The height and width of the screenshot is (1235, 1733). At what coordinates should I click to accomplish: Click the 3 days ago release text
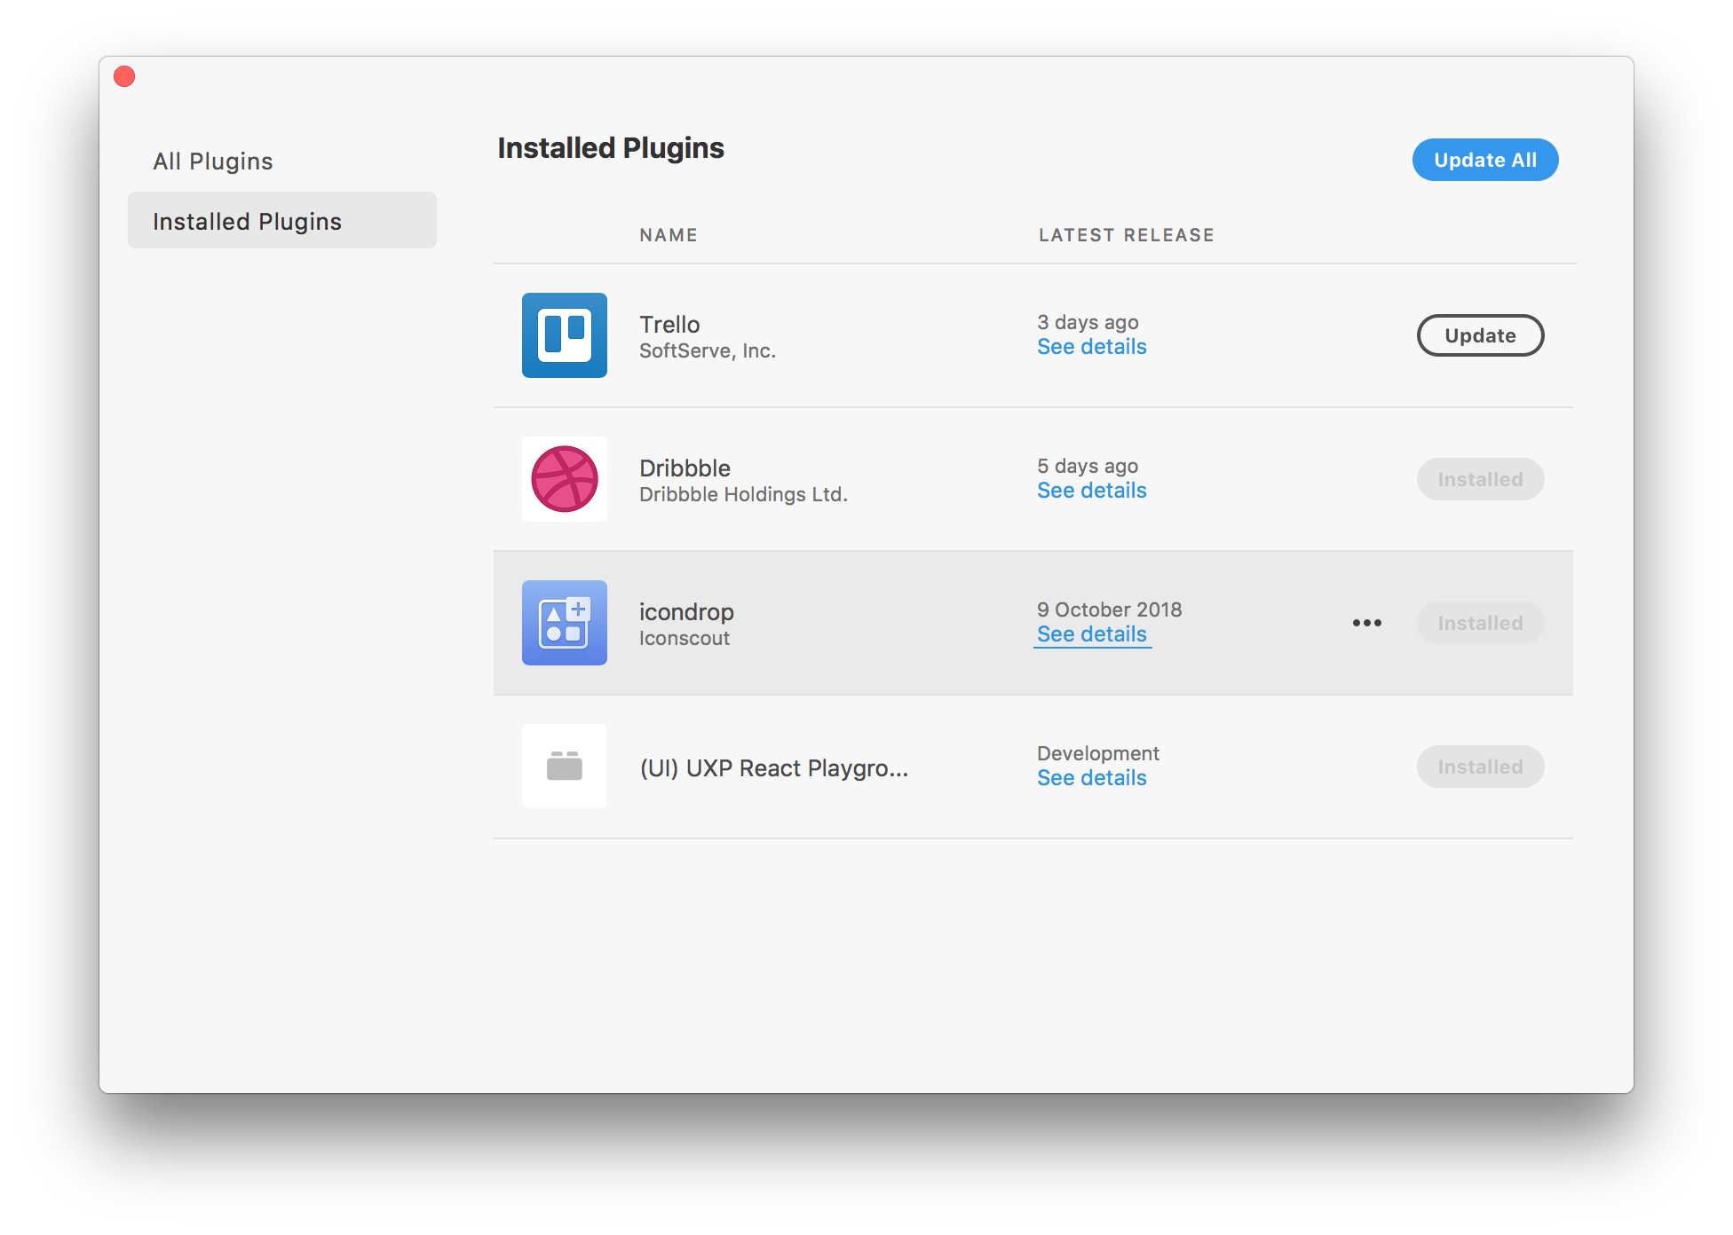tap(1088, 322)
